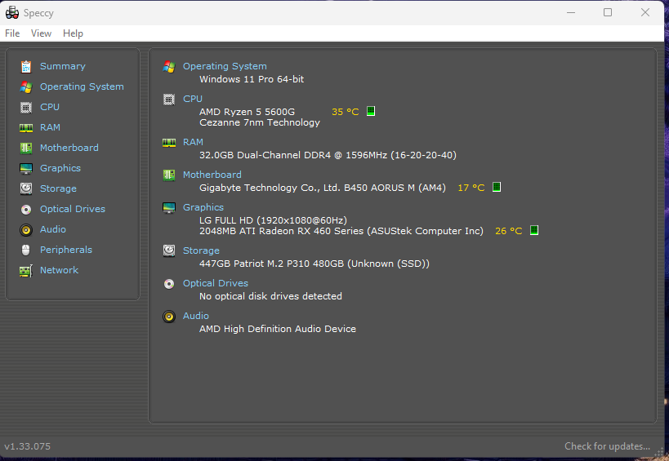This screenshot has height=461, width=669.
Task: Open the Optical Drives heading link in main panel
Action: point(216,284)
